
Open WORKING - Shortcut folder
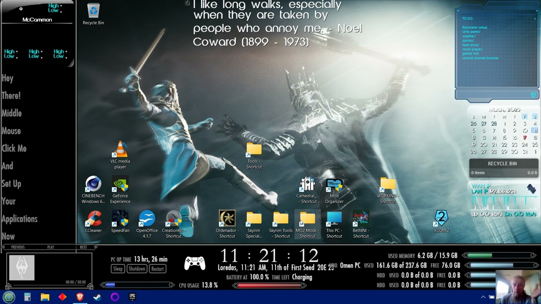click(388, 190)
